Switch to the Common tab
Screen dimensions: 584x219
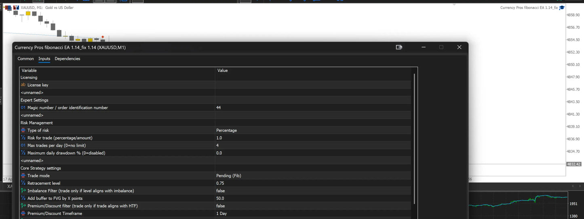pos(26,59)
